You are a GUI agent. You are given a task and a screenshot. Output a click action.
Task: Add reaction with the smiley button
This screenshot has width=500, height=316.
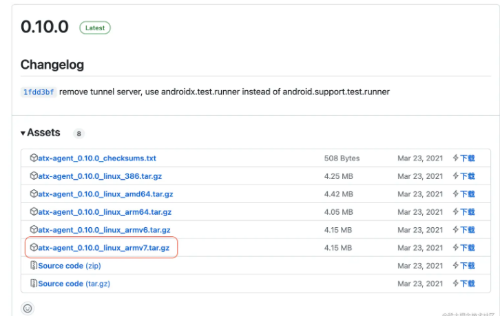coord(28,308)
